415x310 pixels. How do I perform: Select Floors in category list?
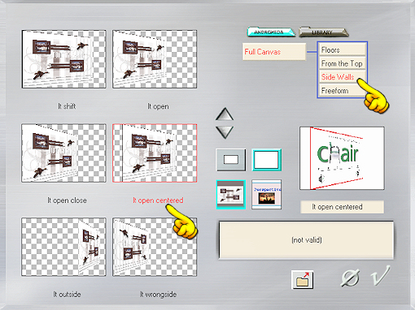coord(343,50)
